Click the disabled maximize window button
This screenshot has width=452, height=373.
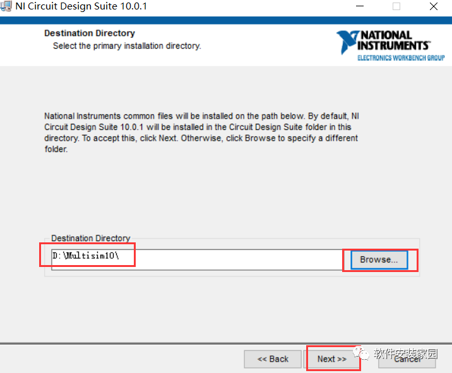396,6
